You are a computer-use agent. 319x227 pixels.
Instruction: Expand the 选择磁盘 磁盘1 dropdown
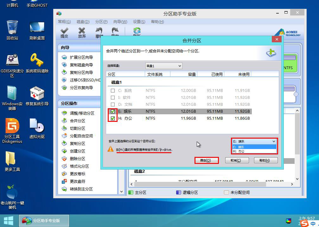coord(164,66)
